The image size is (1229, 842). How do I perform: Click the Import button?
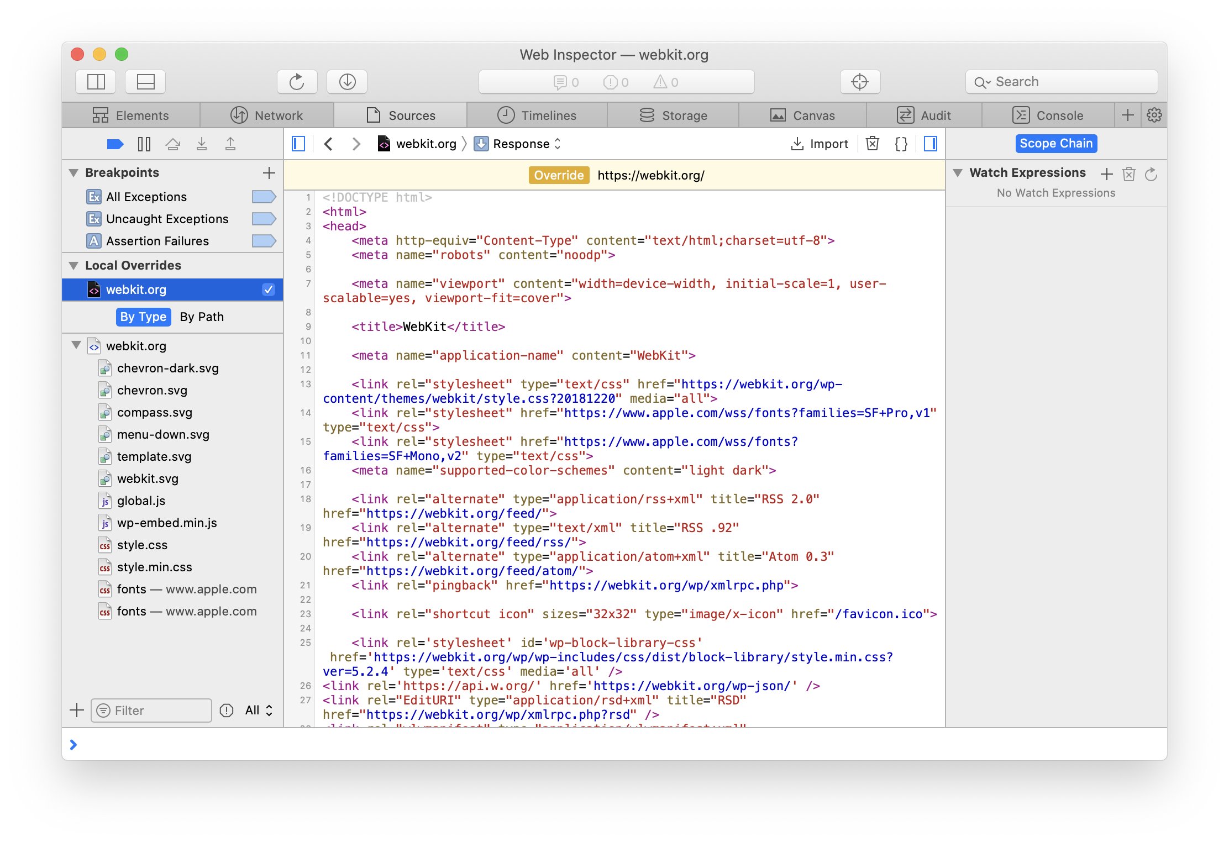pos(820,144)
